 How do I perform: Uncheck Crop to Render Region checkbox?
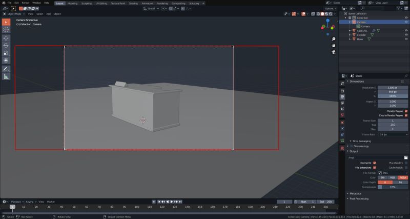[x=406, y=115]
